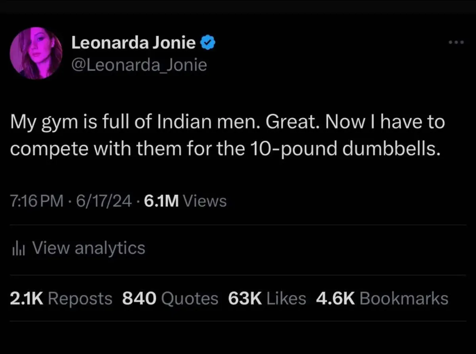Click the 4.6K Bookmarks count
The height and width of the screenshot is (354, 476).
[382, 299]
